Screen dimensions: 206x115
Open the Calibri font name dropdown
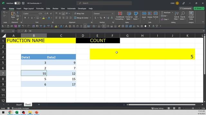(x=39, y=13)
